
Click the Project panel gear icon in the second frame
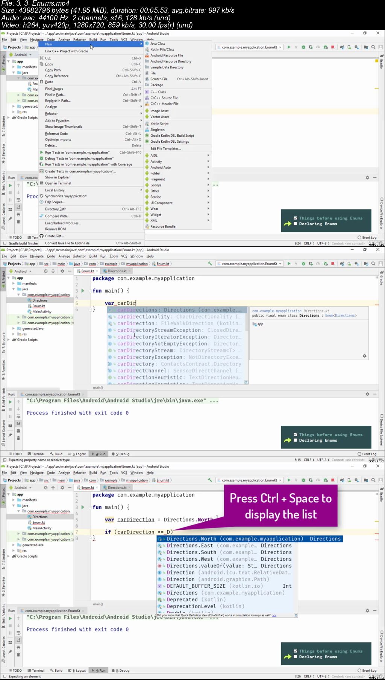62,271
